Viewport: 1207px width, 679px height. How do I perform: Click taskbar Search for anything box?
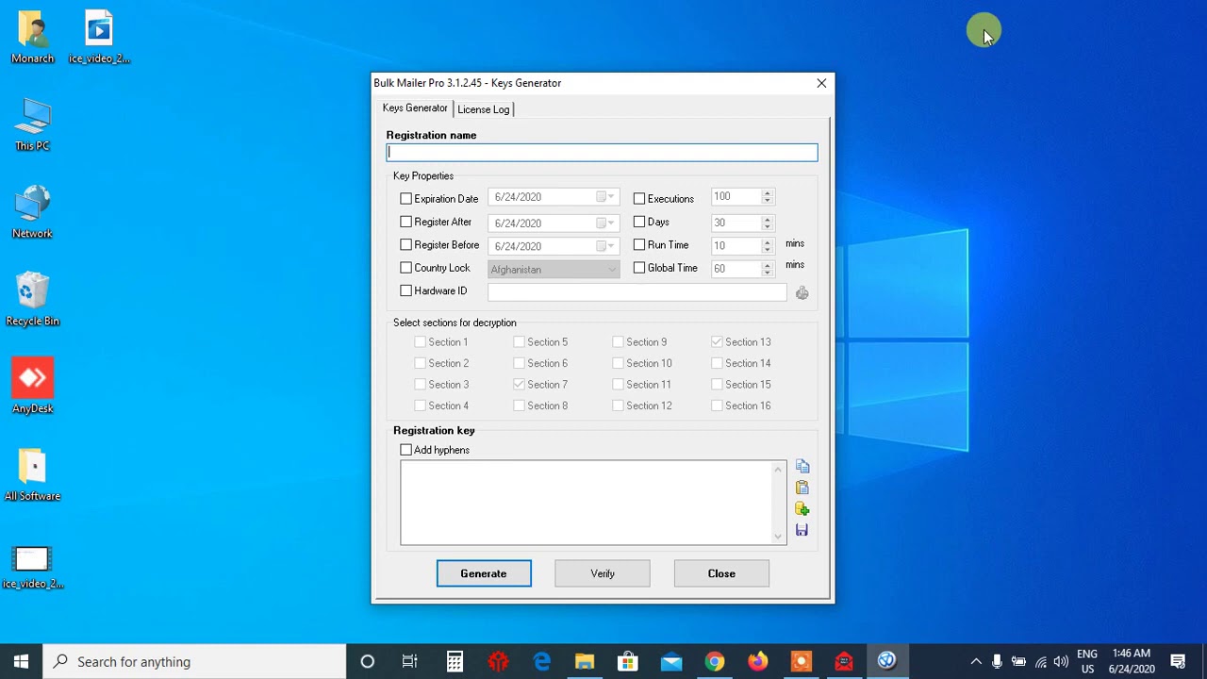pos(195,661)
